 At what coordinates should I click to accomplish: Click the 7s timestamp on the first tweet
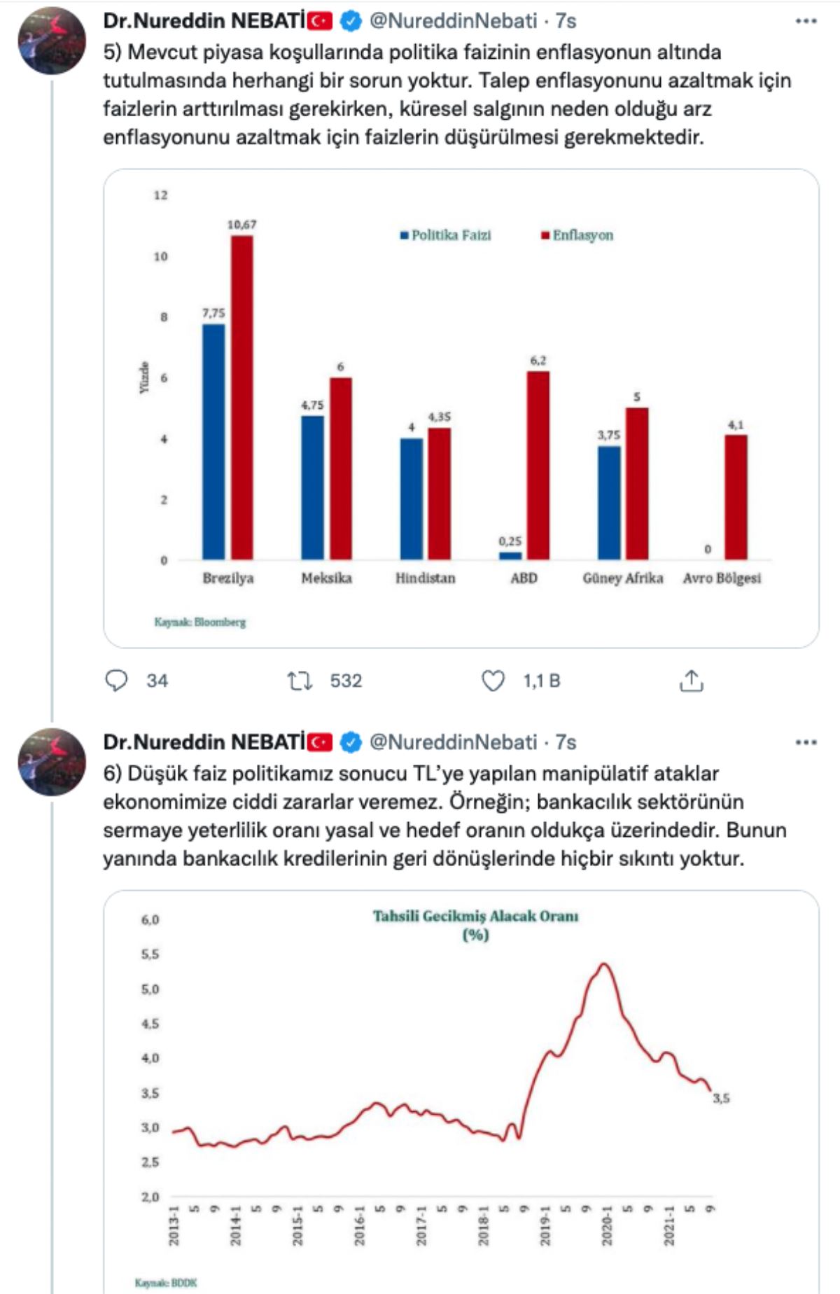click(566, 21)
